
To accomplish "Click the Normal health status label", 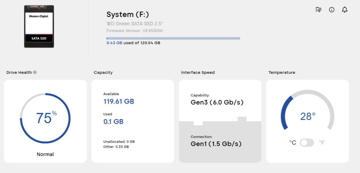I will [x=45, y=154].
